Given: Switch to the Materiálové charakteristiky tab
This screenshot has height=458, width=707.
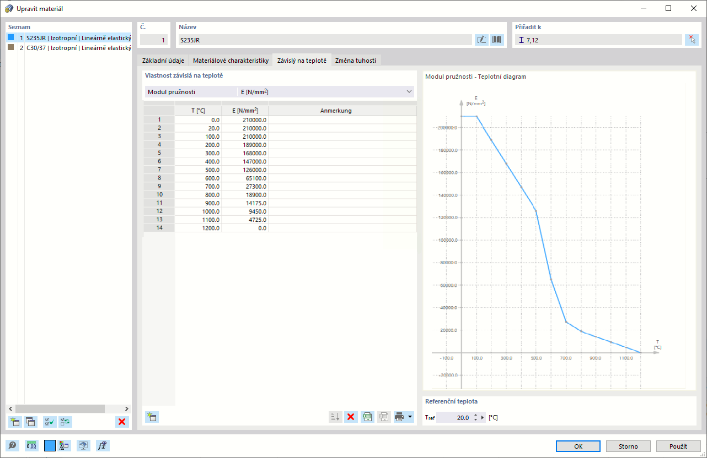Looking at the screenshot, I should tap(231, 61).
